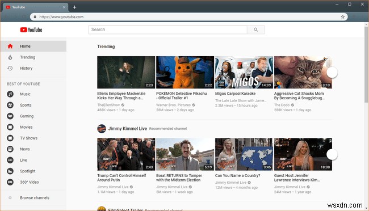
Task: Click the Spotlight icon
Action: click(10, 171)
